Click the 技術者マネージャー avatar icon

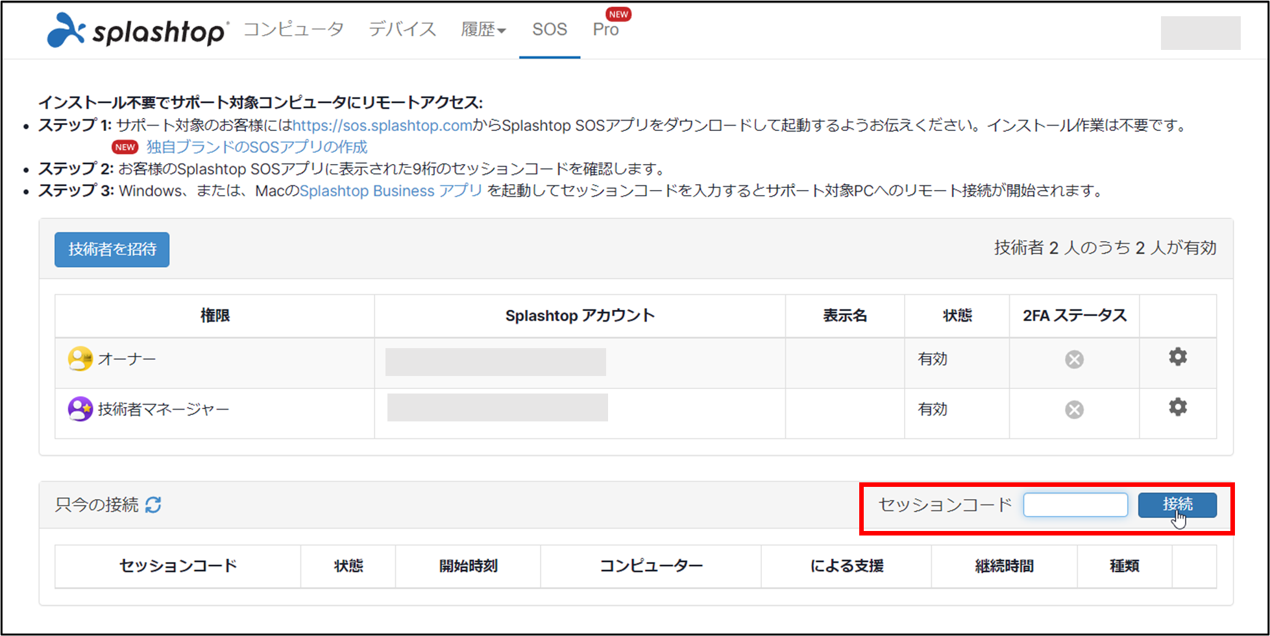point(79,408)
